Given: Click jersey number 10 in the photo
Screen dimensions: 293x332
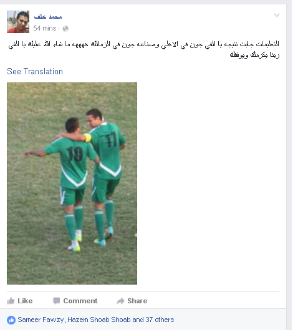Looking at the screenshot, I should coord(75,154).
